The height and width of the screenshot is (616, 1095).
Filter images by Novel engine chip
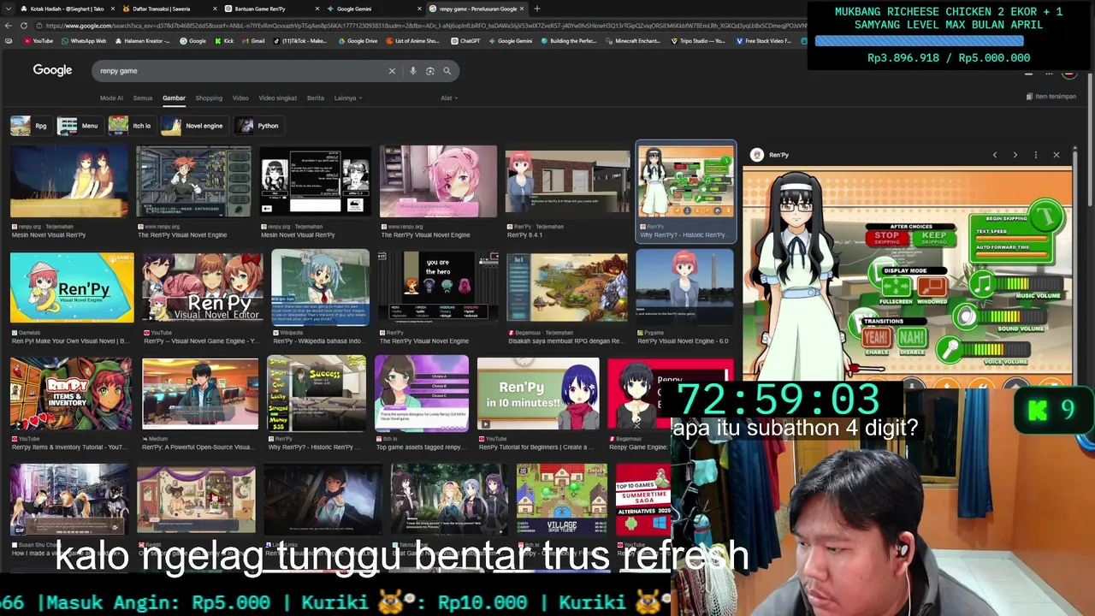click(x=194, y=126)
